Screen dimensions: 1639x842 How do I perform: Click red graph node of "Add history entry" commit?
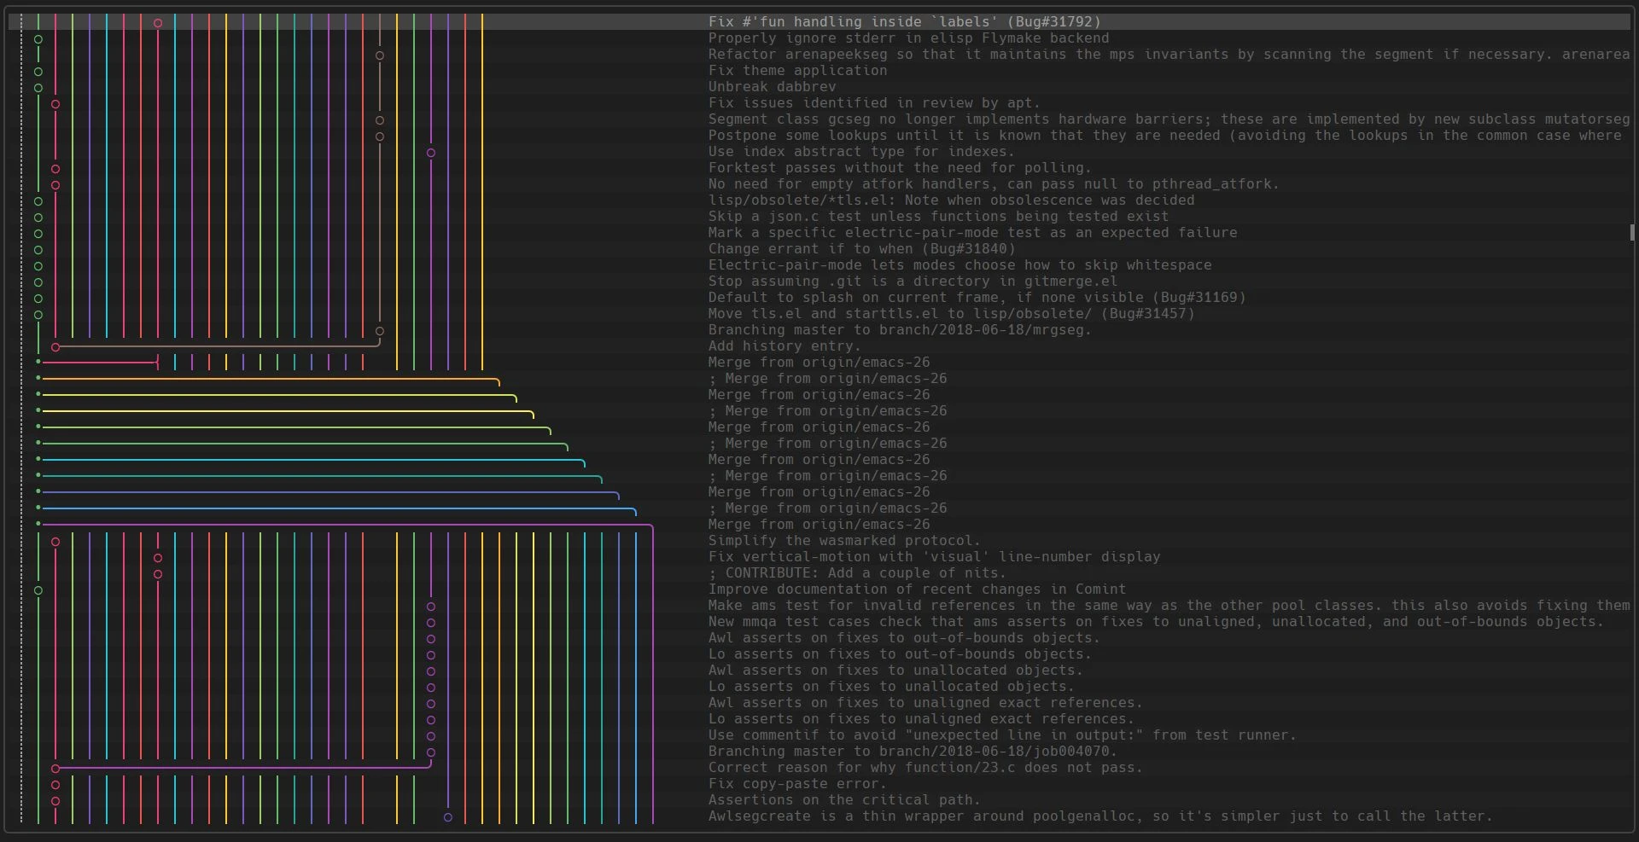tap(55, 347)
